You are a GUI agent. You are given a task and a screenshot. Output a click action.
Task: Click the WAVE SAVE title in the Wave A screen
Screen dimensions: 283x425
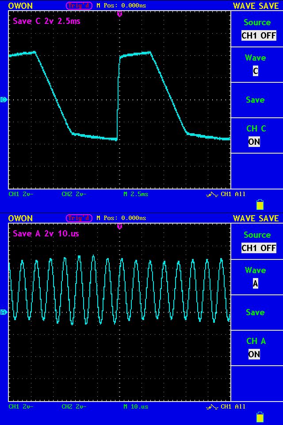[x=256, y=218]
